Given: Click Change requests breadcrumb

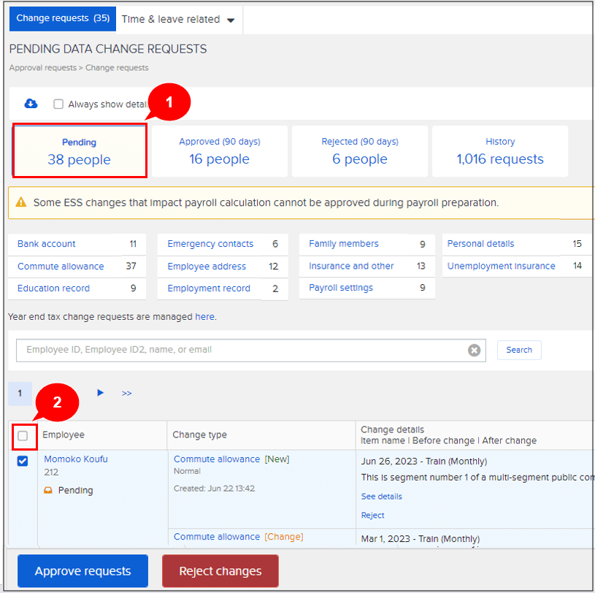Looking at the screenshot, I should point(117,68).
